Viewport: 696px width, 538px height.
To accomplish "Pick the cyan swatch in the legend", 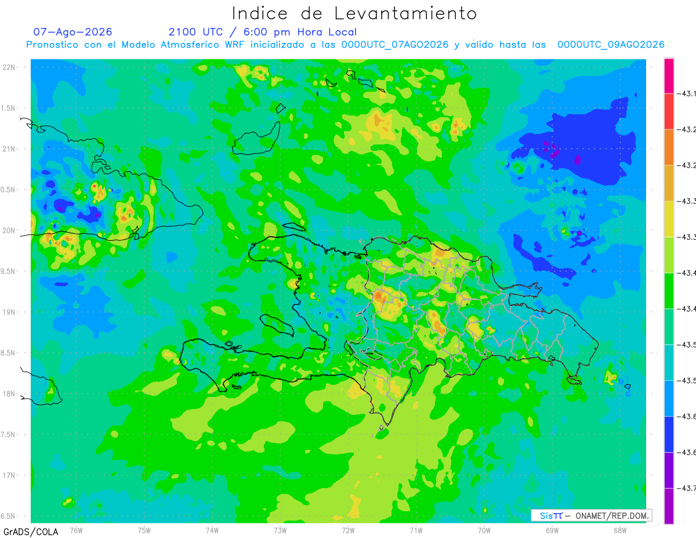I will click(669, 363).
